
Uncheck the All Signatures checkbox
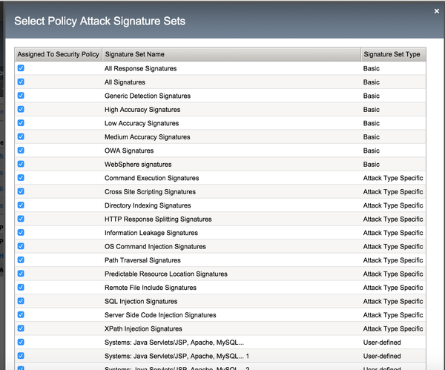[21, 82]
